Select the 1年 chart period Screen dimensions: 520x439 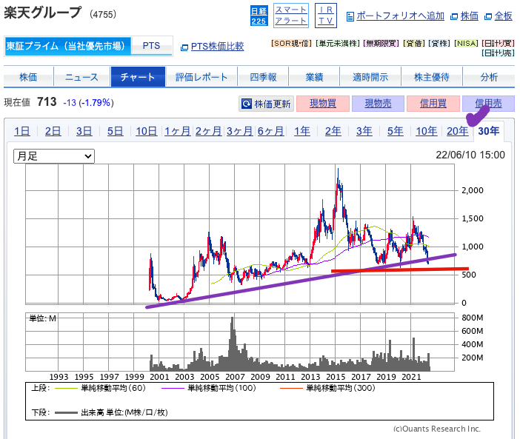click(x=301, y=131)
